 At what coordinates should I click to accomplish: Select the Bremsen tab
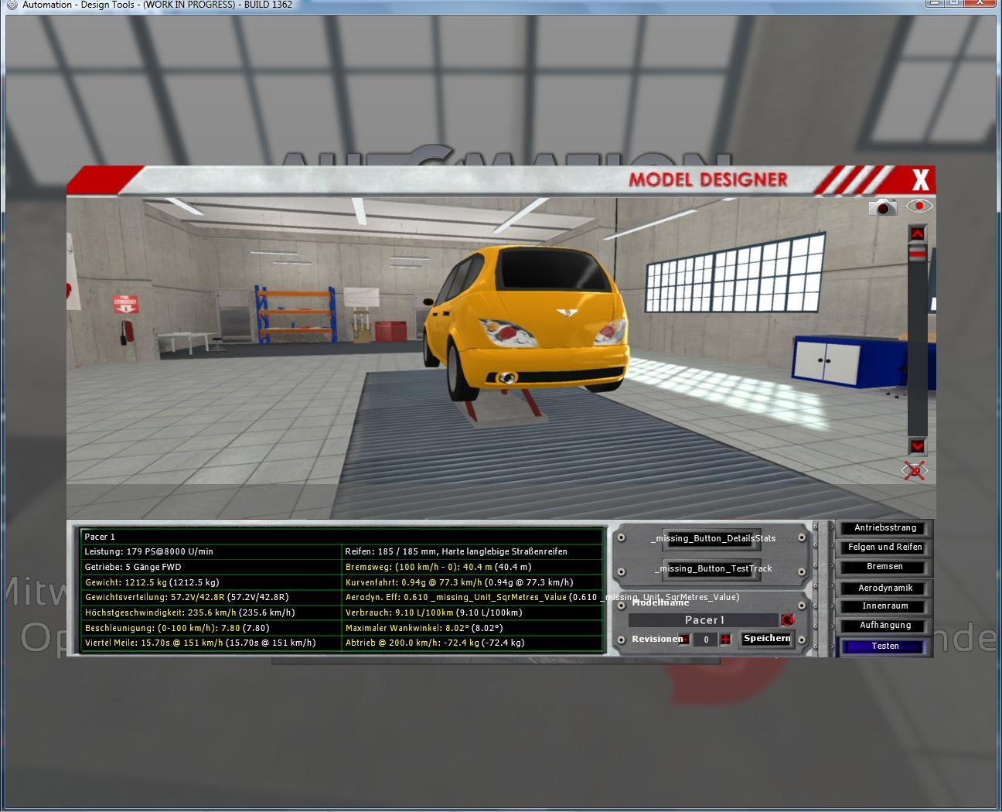pos(884,567)
